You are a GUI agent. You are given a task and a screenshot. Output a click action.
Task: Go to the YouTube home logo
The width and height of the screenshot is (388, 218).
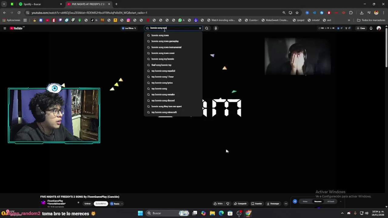coord(16,28)
